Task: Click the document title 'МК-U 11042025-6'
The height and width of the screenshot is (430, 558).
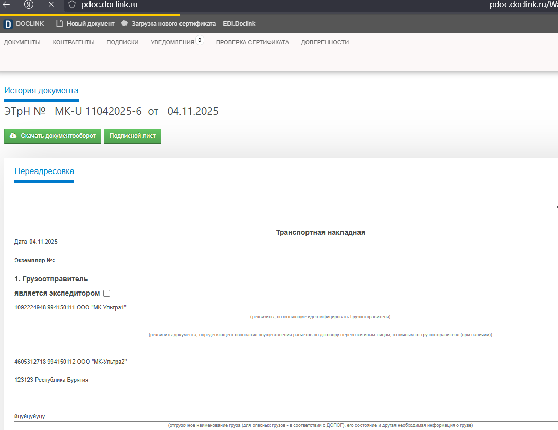Action: (x=98, y=111)
